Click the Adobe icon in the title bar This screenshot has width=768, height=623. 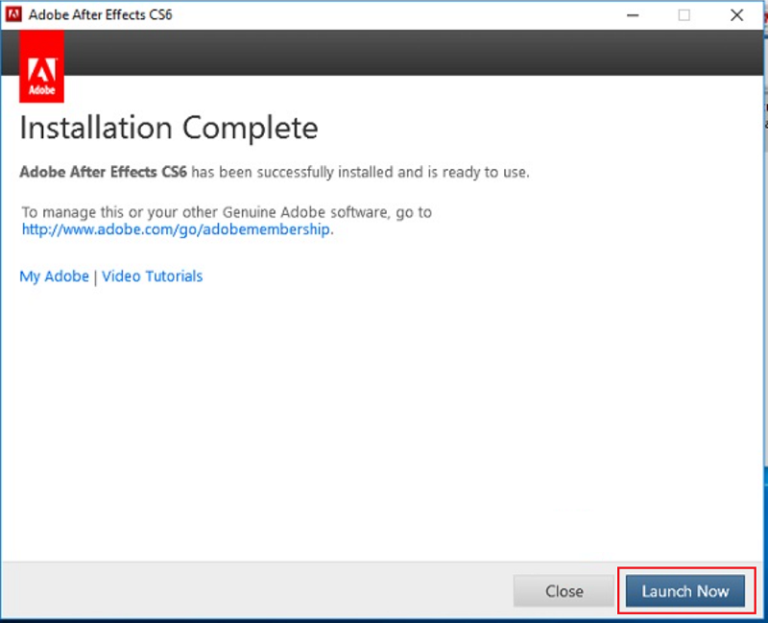click(15, 15)
